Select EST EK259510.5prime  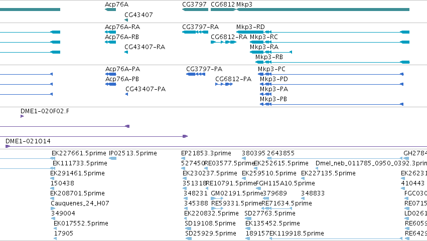[x=269, y=173]
